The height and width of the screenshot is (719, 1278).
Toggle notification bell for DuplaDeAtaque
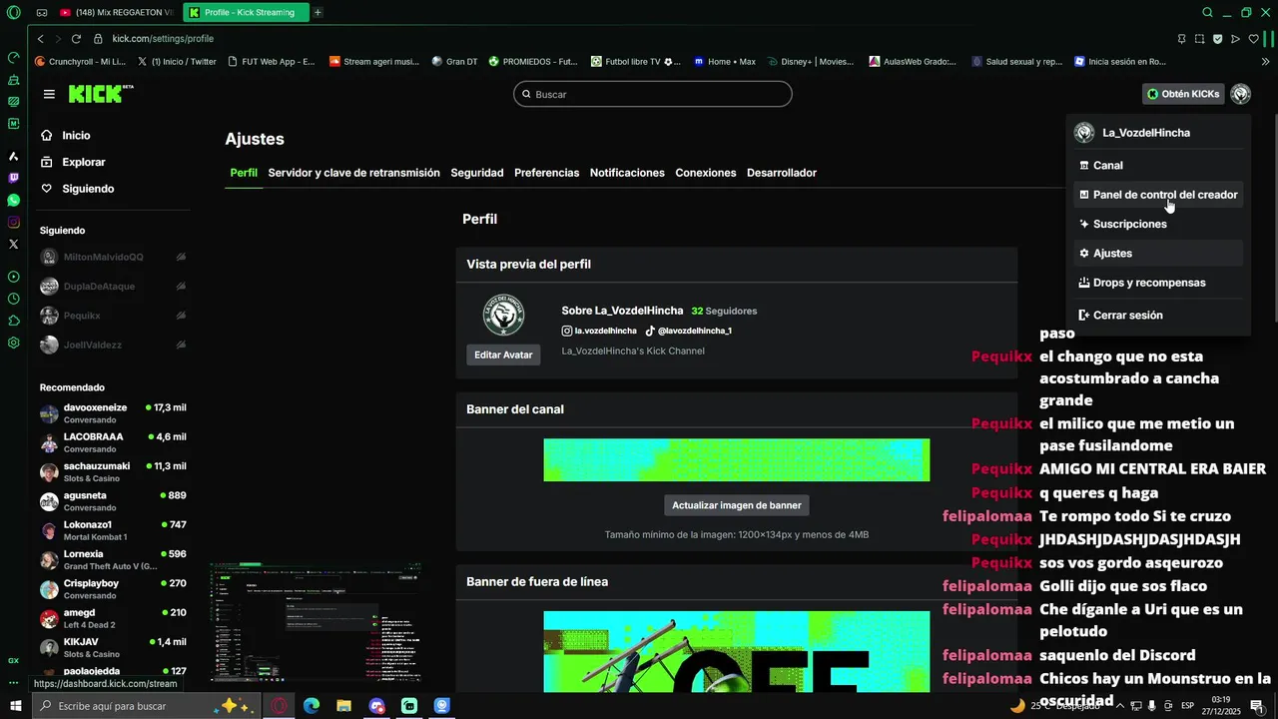click(181, 287)
